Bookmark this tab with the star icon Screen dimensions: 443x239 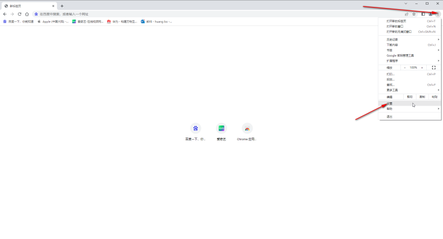pos(414,14)
